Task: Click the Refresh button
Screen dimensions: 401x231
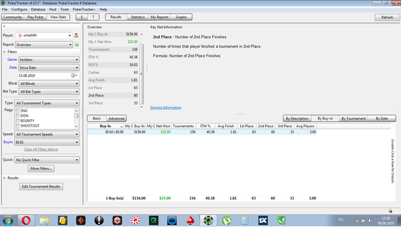Action: 387,17
